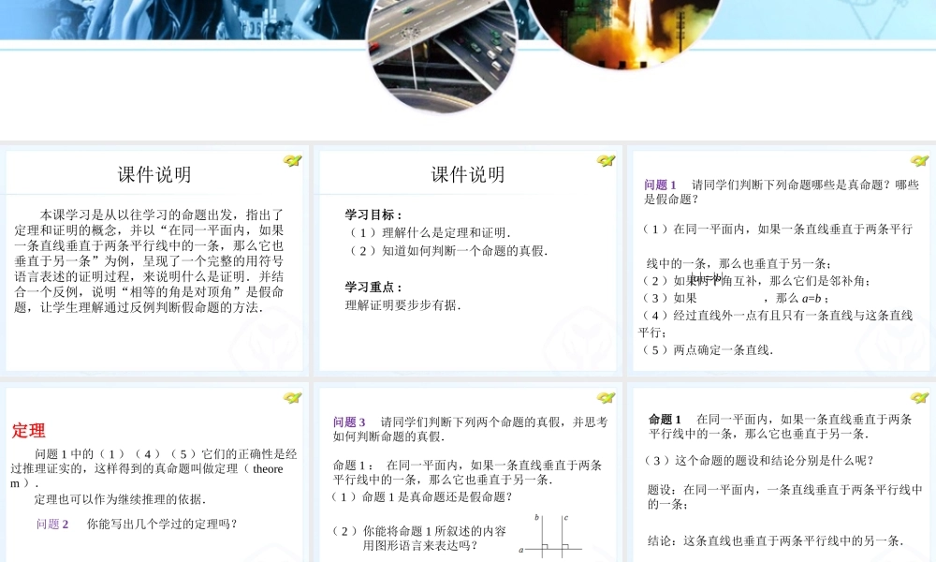Click the red 定理 heading
The height and width of the screenshot is (562, 936).
pos(28,431)
